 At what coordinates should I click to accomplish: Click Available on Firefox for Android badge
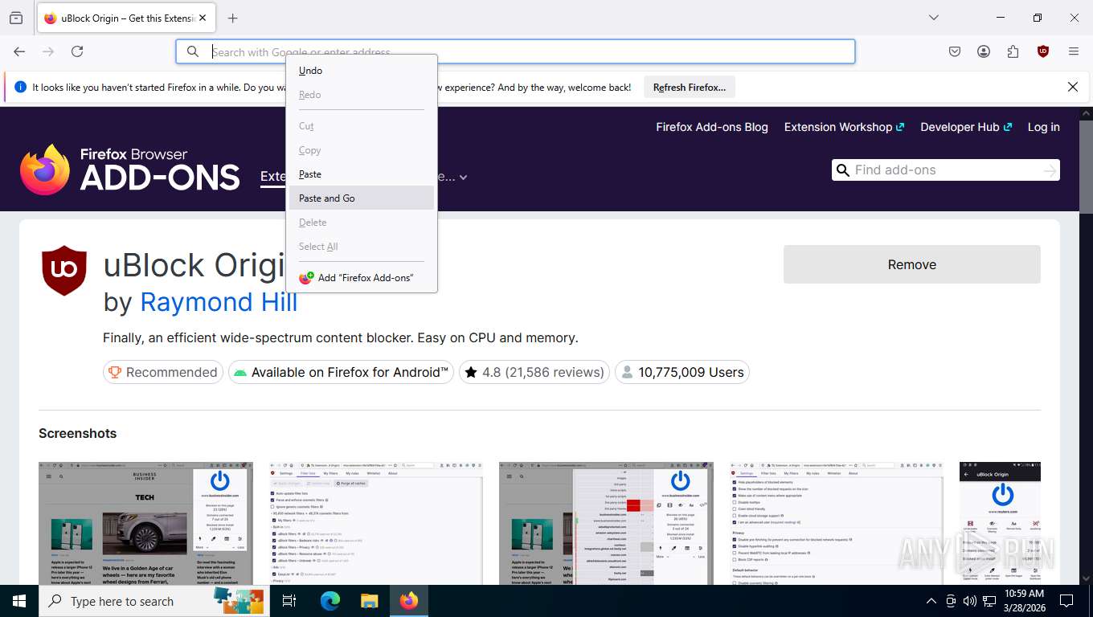(x=341, y=372)
